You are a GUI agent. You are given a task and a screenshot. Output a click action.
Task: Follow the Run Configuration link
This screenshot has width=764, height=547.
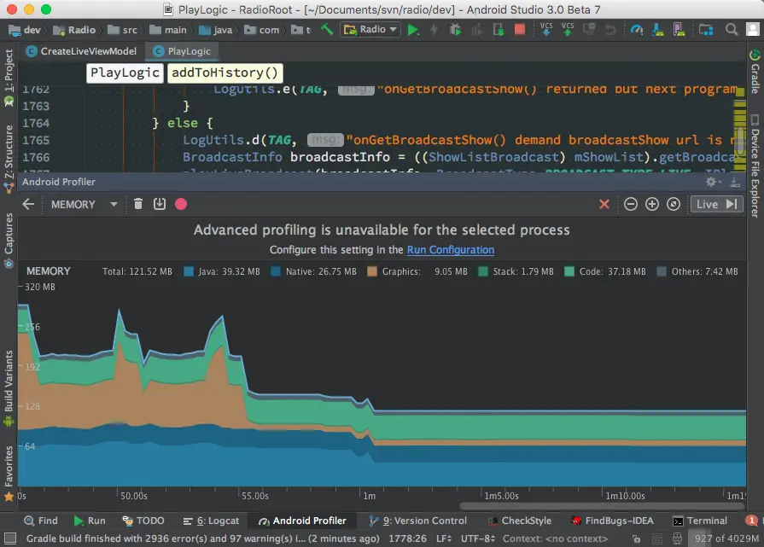coord(450,250)
